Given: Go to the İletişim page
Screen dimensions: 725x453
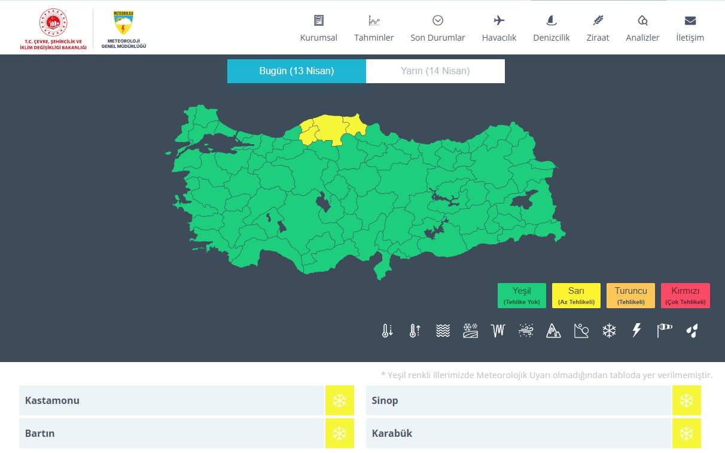Looking at the screenshot, I should coord(690,29).
